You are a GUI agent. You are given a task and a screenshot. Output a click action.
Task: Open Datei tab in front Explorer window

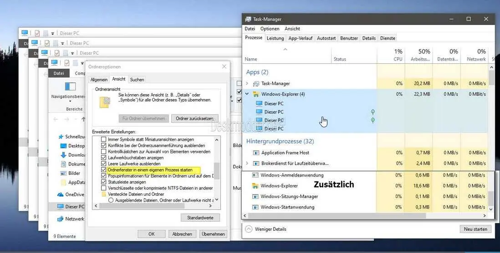coord(59,73)
